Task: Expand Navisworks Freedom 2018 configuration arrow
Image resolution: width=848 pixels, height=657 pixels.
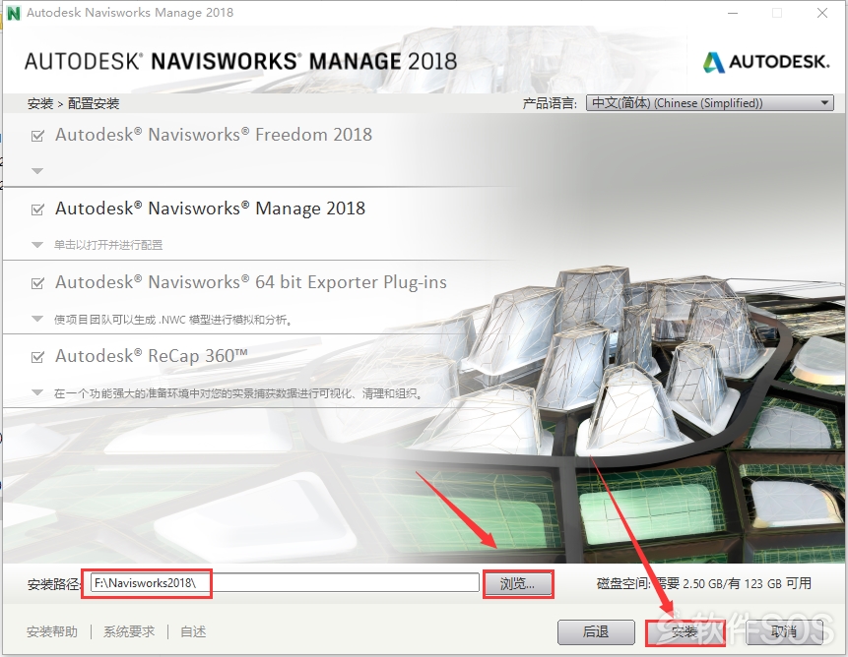Action: tap(37, 171)
